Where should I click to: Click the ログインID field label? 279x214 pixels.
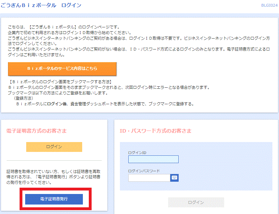point(137,153)
